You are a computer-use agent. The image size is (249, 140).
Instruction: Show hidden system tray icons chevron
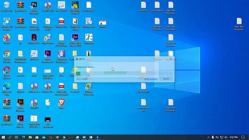point(209,137)
